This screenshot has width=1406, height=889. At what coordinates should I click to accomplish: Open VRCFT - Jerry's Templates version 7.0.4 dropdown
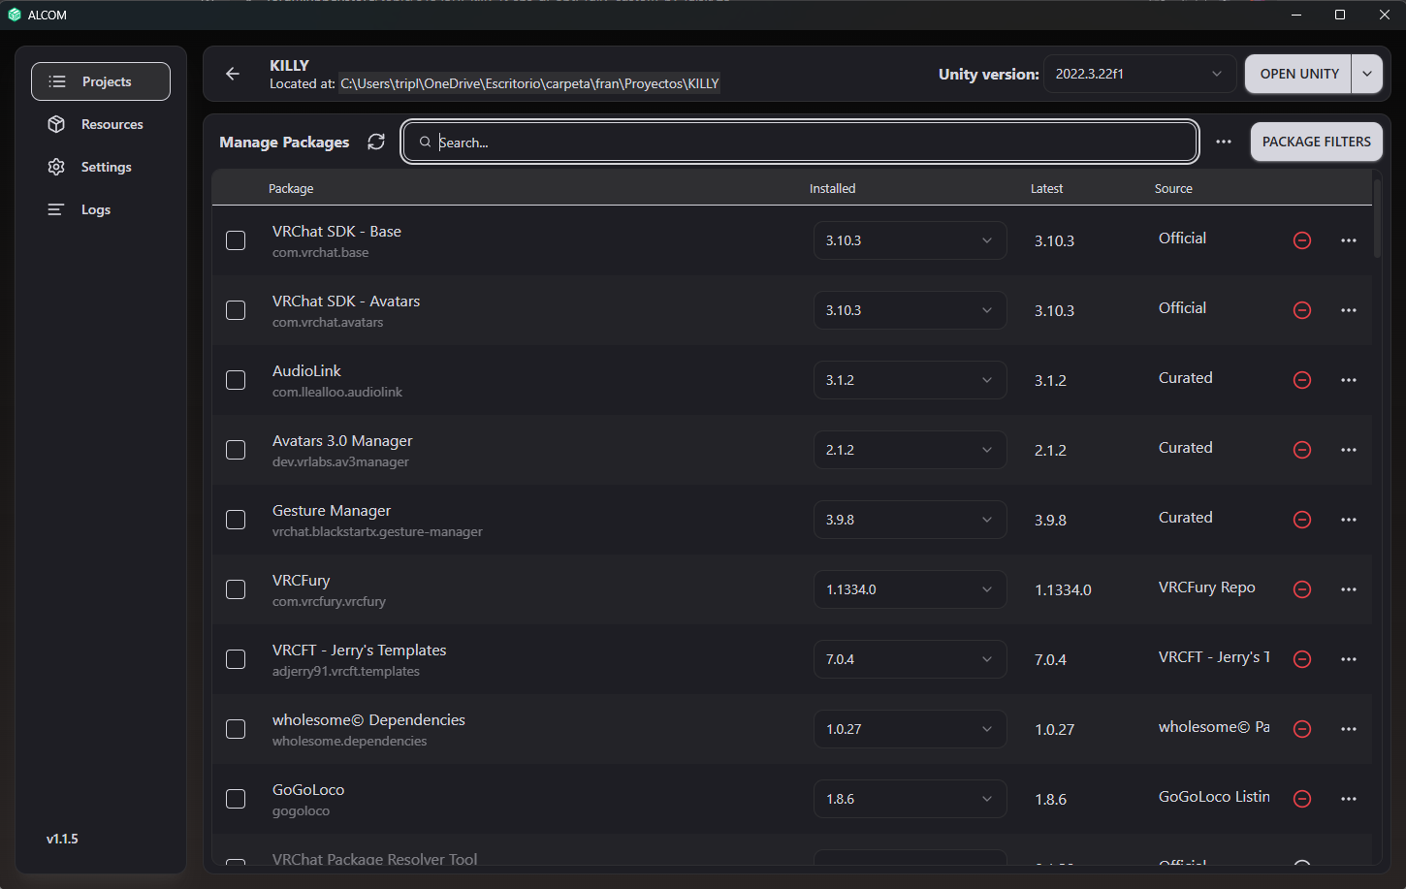(x=910, y=659)
